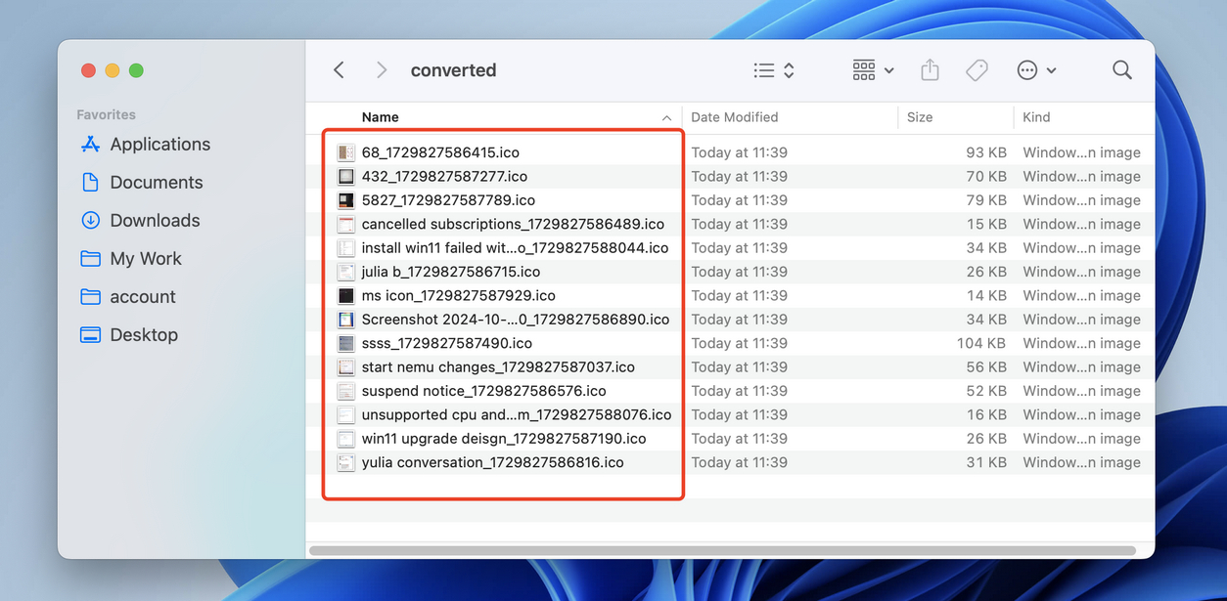
Task: Open the view style dropdown
Action: point(773,69)
